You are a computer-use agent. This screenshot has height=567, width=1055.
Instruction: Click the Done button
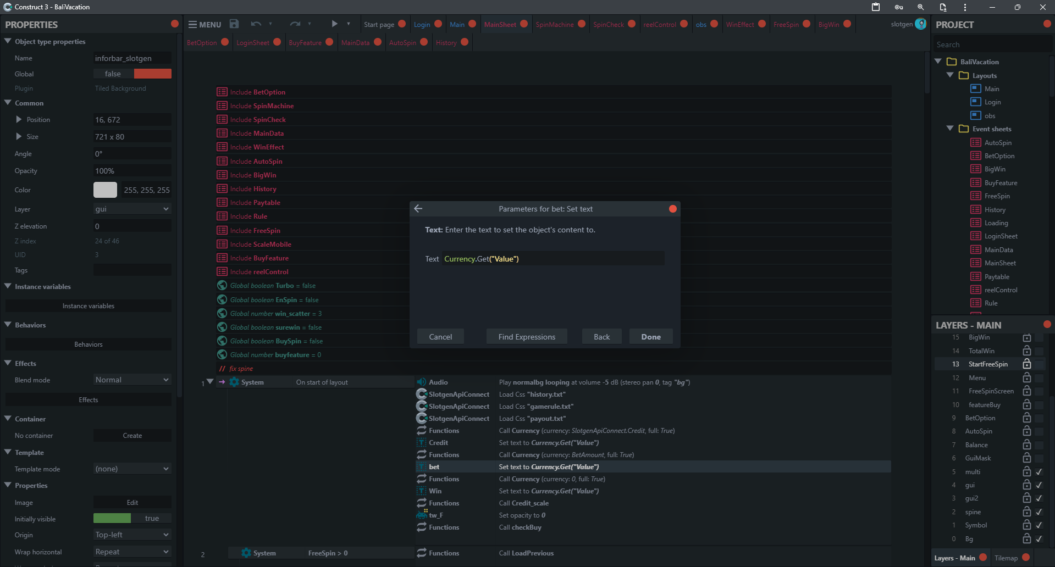651,337
